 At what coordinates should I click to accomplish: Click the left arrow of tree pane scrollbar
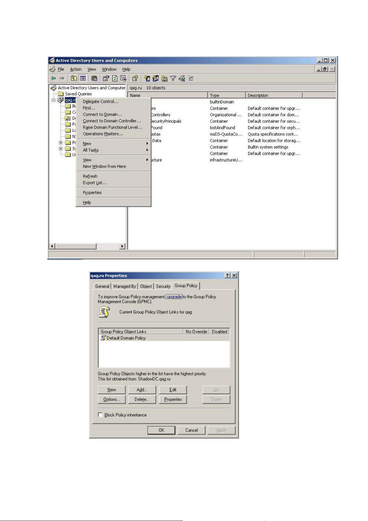click(52, 246)
